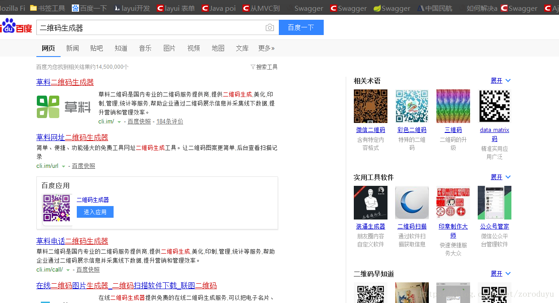559x303 pixels.
Task: Open the 三维码 rainbow thumbnail
Action: [453, 106]
